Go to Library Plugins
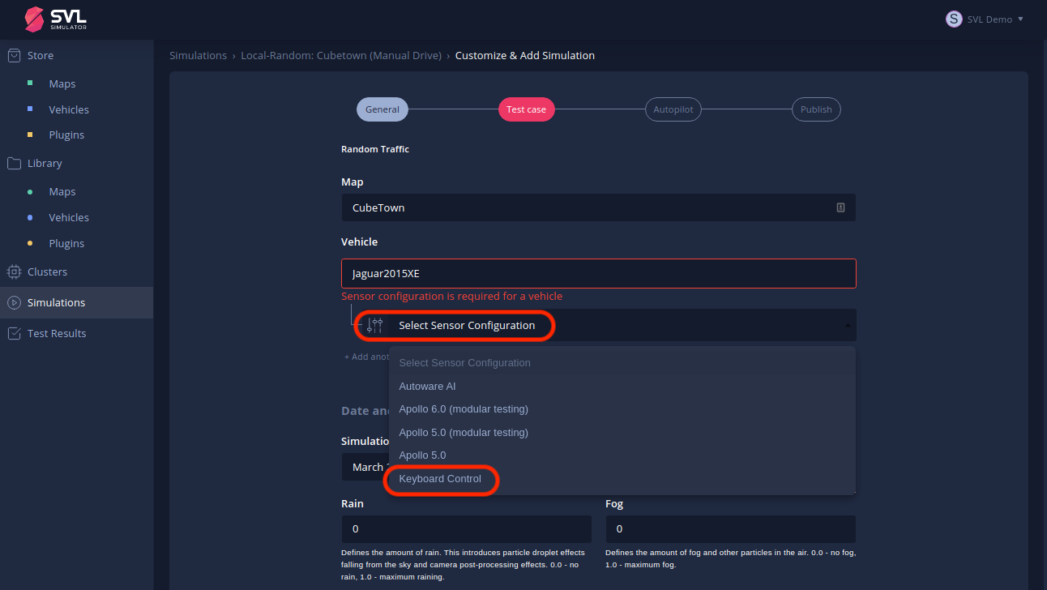Screen dimensions: 1047x590 coord(66,244)
